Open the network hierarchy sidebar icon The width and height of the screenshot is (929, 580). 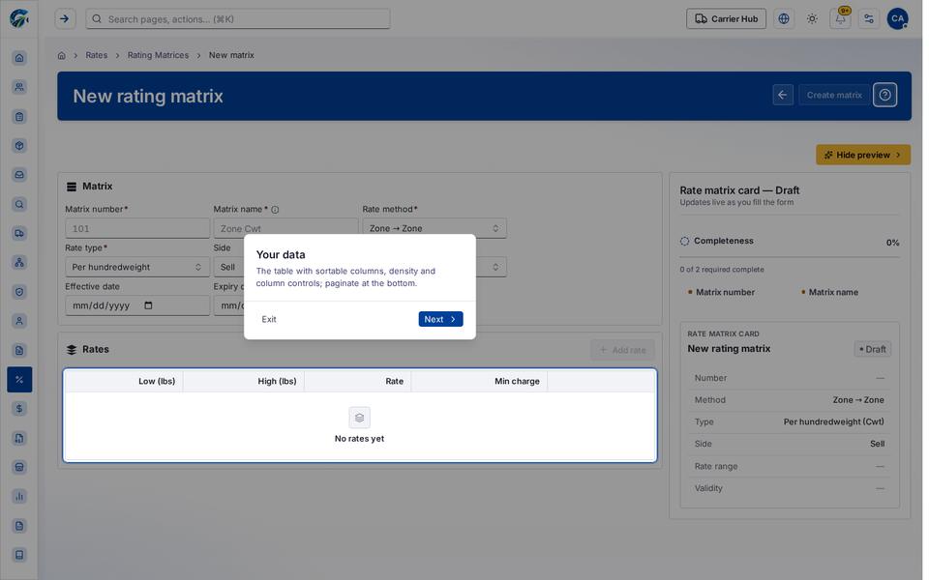(19, 262)
